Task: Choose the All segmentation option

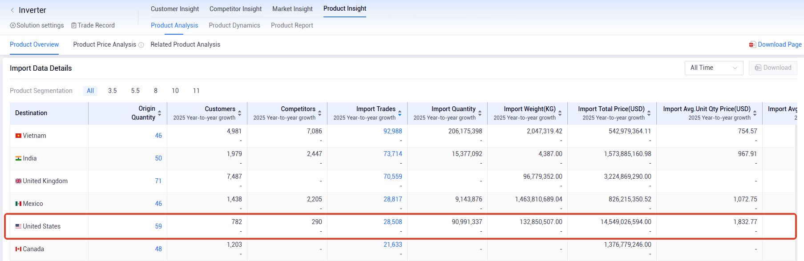Action: [90, 91]
